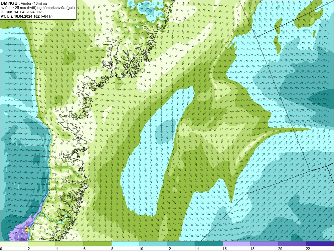Click the legend scale label 16
334x251 pixels.
(x=224, y=249)
